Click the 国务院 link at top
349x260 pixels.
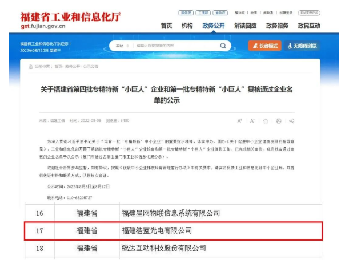tap(185, 12)
